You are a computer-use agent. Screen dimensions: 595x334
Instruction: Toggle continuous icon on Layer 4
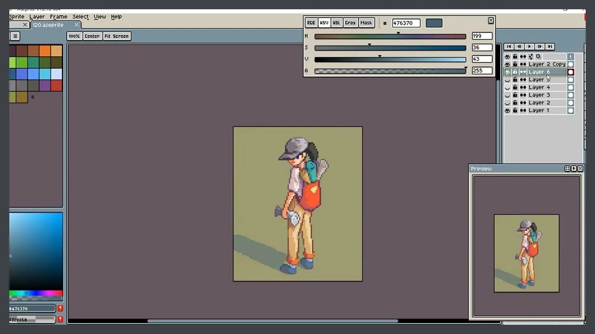pyautogui.click(x=523, y=87)
